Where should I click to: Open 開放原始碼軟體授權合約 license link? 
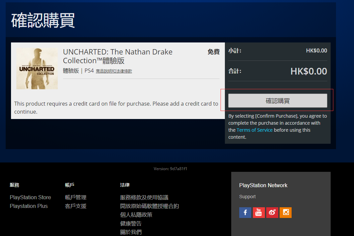(x=149, y=206)
